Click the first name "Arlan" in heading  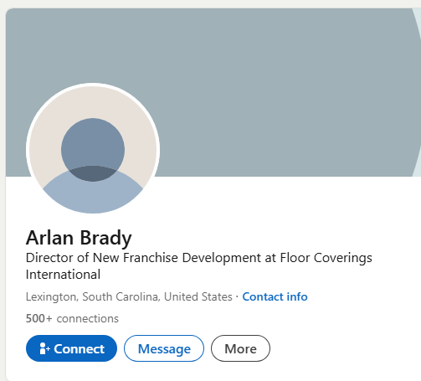(x=49, y=238)
